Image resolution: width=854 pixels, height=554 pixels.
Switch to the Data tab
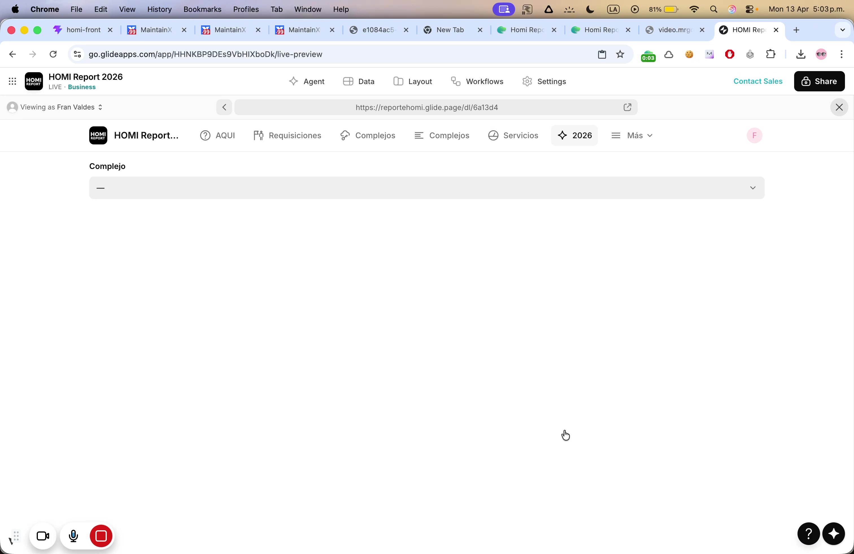(359, 81)
